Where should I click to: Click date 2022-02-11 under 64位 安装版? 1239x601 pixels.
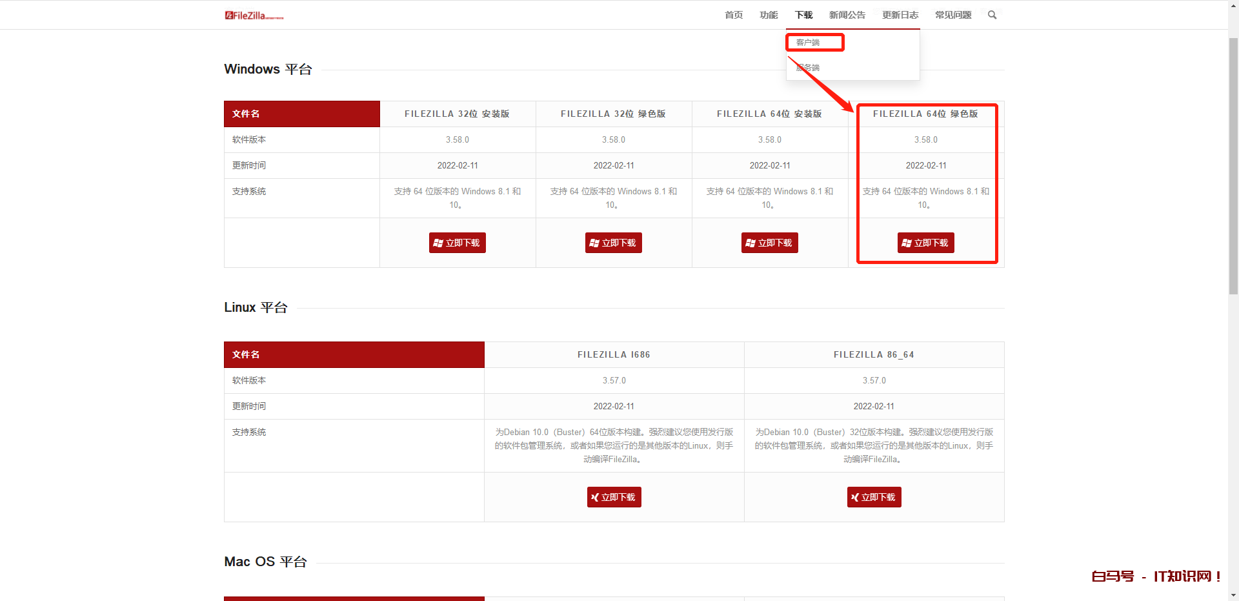tap(770, 165)
